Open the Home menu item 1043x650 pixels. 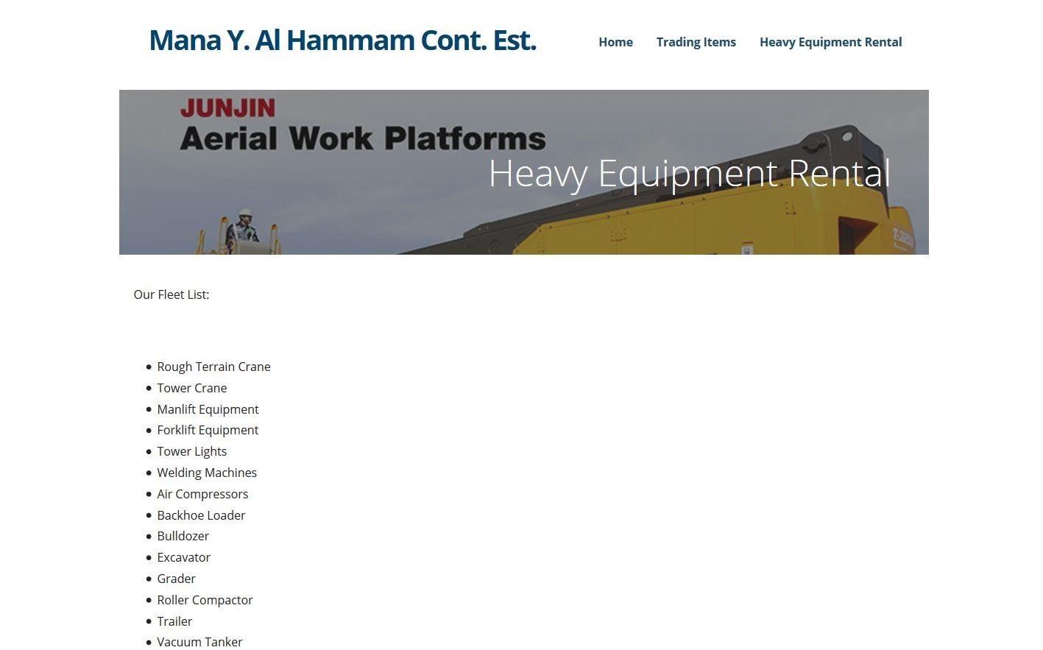coord(615,42)
